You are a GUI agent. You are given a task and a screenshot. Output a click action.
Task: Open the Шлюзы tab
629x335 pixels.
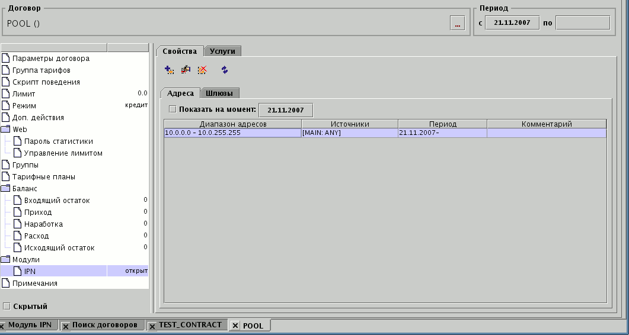[220, 93]
